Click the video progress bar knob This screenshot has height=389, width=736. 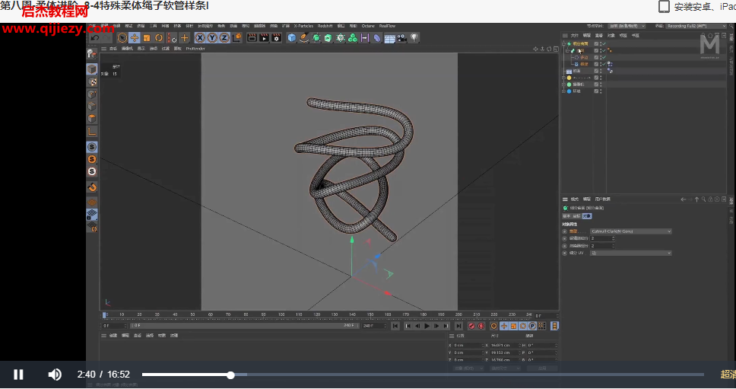tap(230, 375)
